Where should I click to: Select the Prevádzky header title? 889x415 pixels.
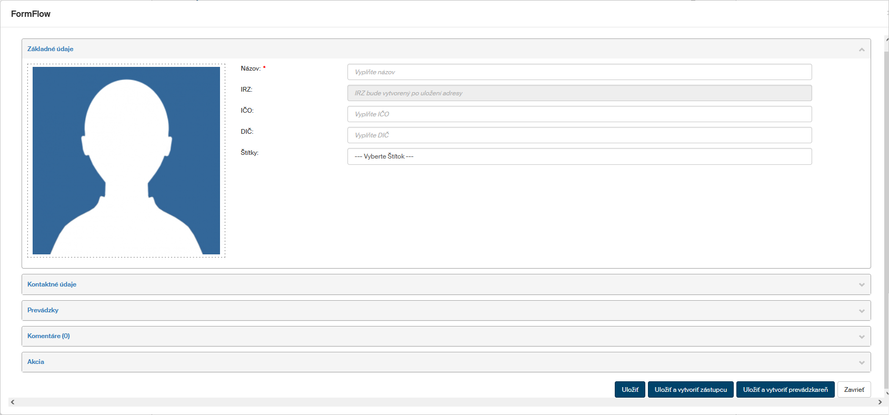pos(43,310)
